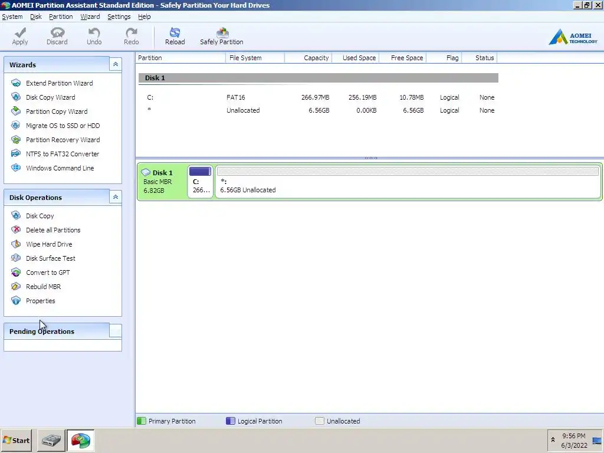Click the AOMEI Technology logo

(573, 37)
